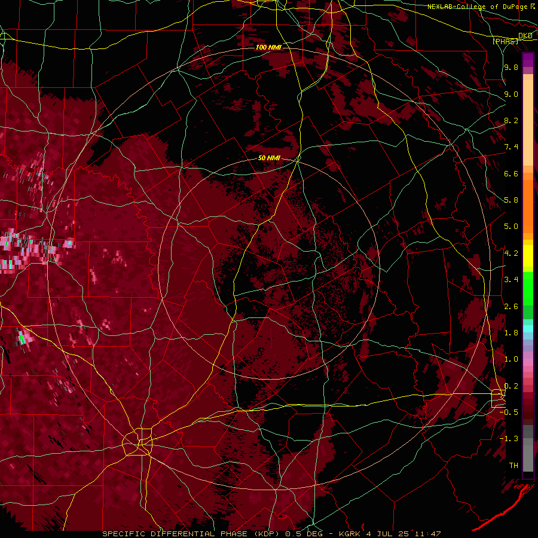Click the 5.0 legend value

click(x=511, y=227)
